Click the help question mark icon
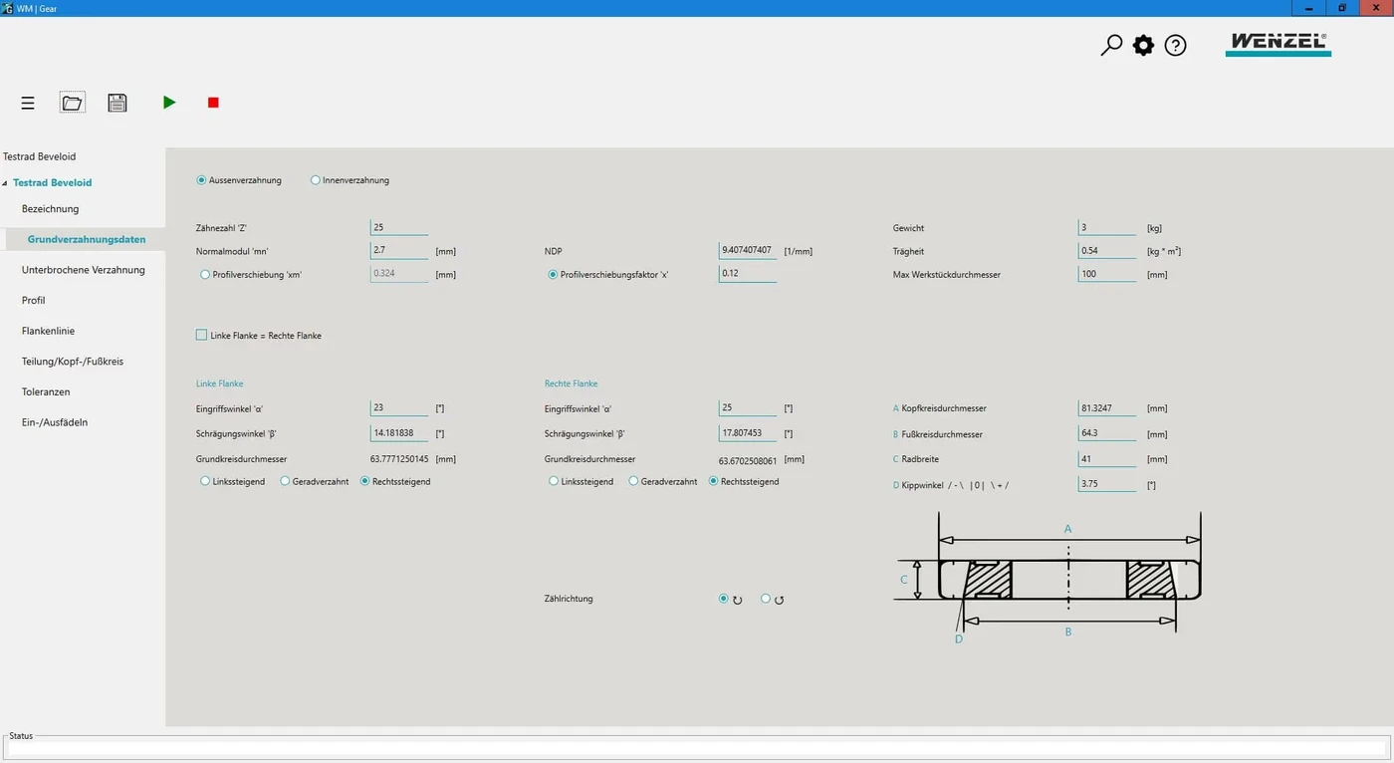This screenshot has width=1394, height=763. 1175,45
